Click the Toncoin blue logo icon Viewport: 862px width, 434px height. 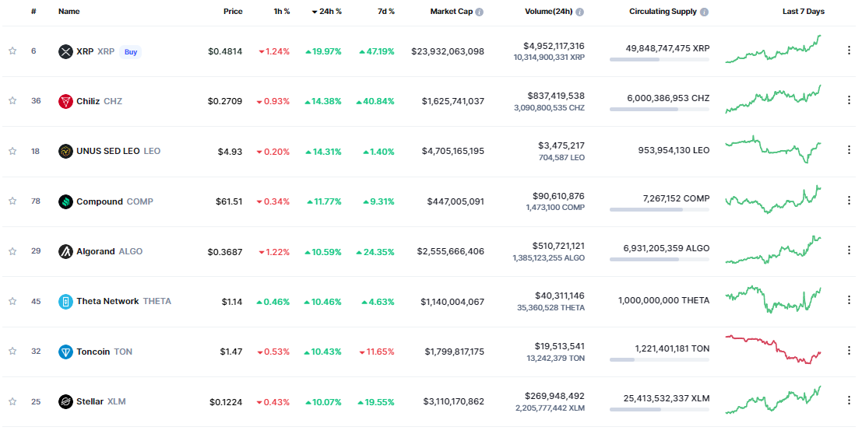(x=65, y=352)
